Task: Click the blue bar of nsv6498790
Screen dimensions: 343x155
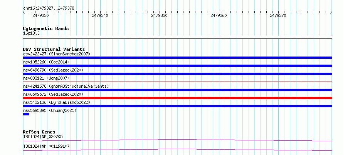Action: click(x=177, y=74)
